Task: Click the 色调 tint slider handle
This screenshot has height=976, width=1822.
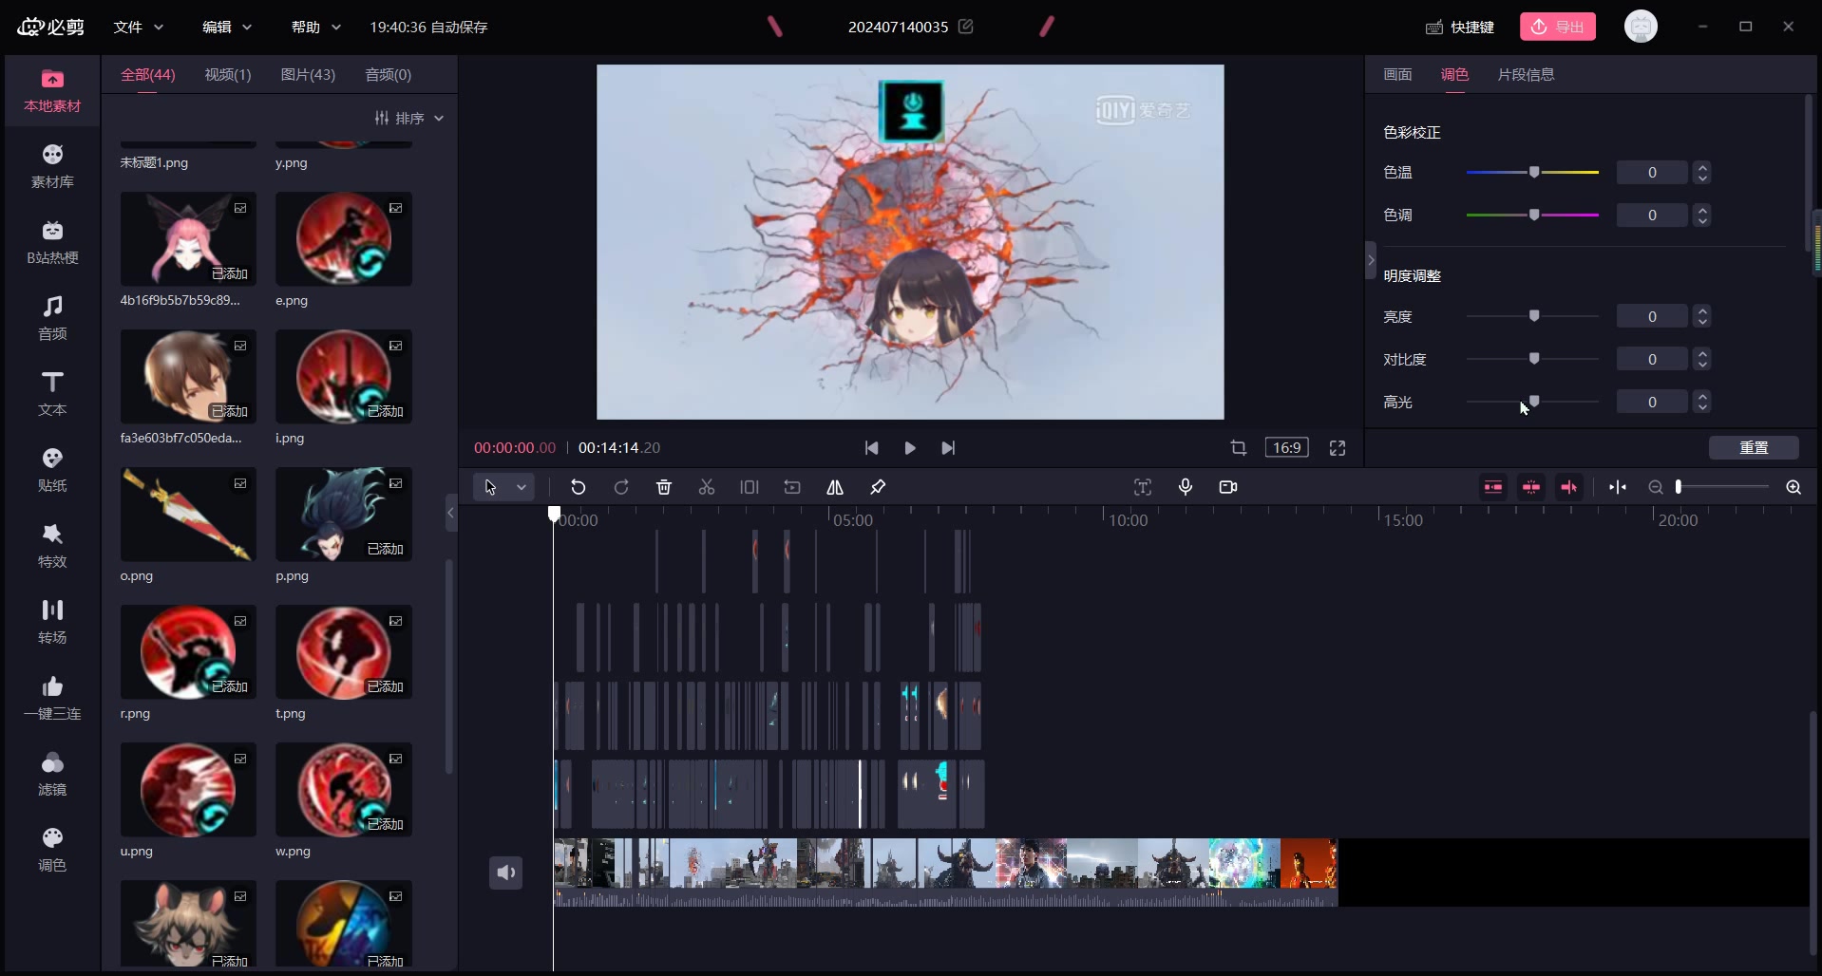Action: [x=1534, y=215]
